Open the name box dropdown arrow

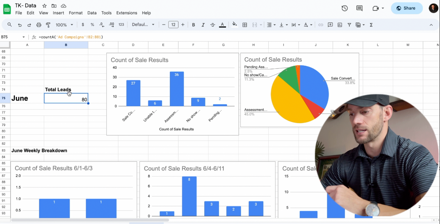coord(24,37)
